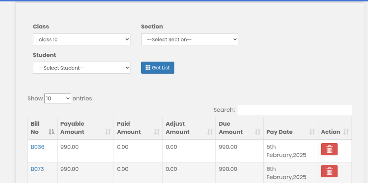Open the Class dropdown showing class 10

tap(82, 39)
